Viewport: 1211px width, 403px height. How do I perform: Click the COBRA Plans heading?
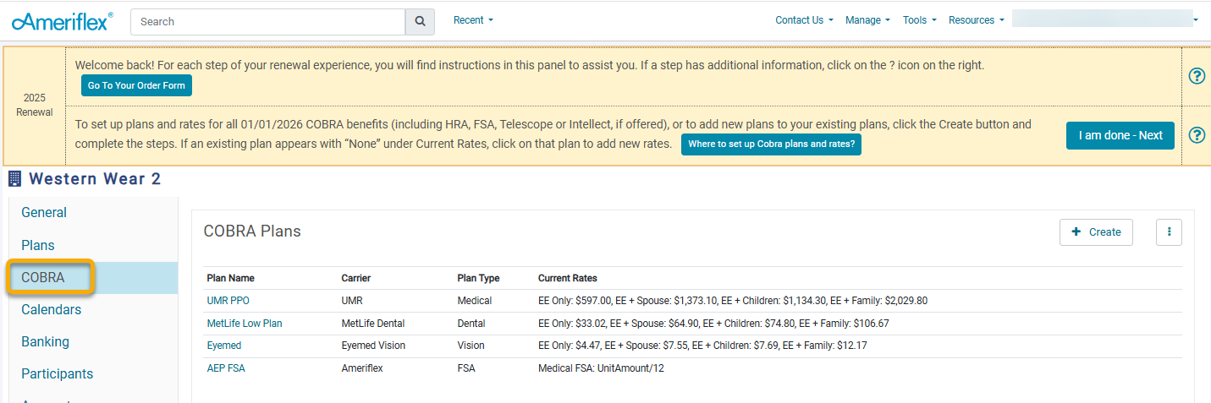pos(252,231)
